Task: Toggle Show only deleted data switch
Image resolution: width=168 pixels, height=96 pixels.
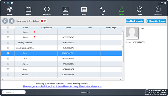Action: (44, 21)
